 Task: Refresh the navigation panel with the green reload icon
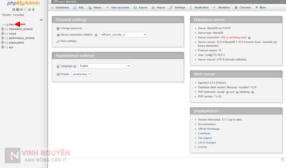(x=33, y=9)
